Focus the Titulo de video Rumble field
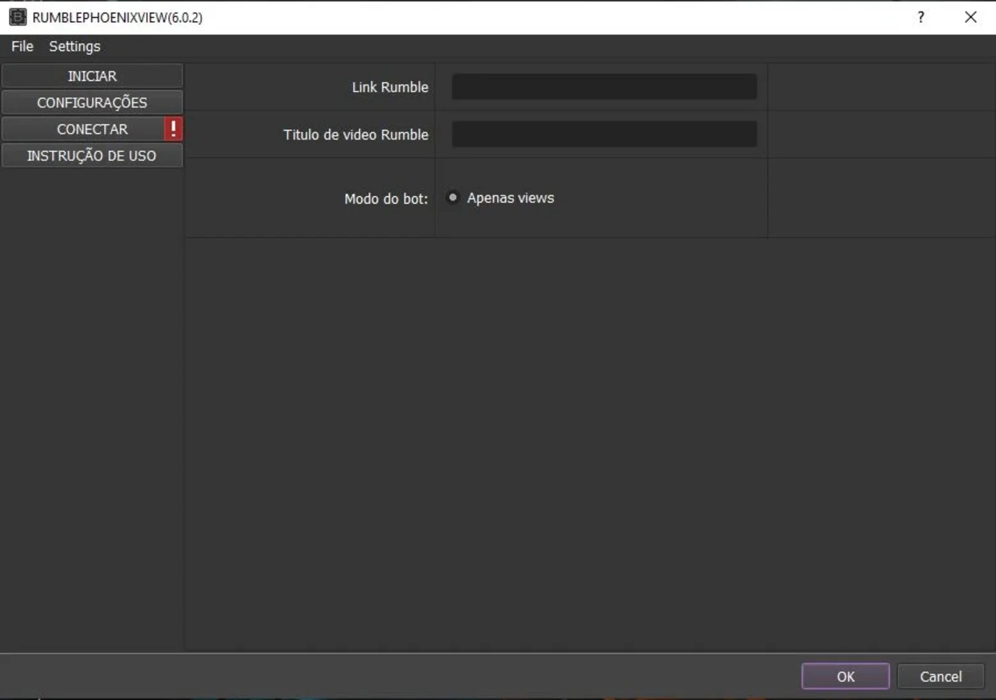This screenshot has width=996, height=700. pyautogui.click(x=604, y=134)
